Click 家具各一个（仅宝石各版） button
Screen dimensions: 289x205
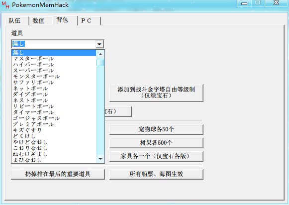coord(156,156)
